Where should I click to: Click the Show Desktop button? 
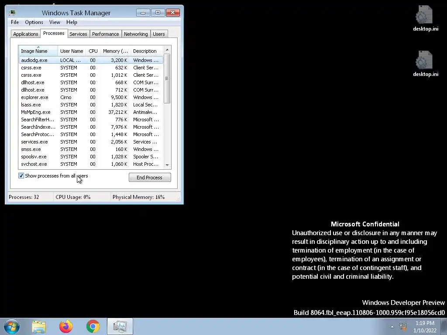(x=444, y=326)
